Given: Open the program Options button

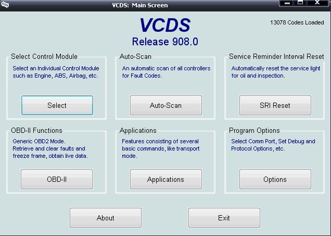Looking at the screenshot, I should (x=275, y=179).
